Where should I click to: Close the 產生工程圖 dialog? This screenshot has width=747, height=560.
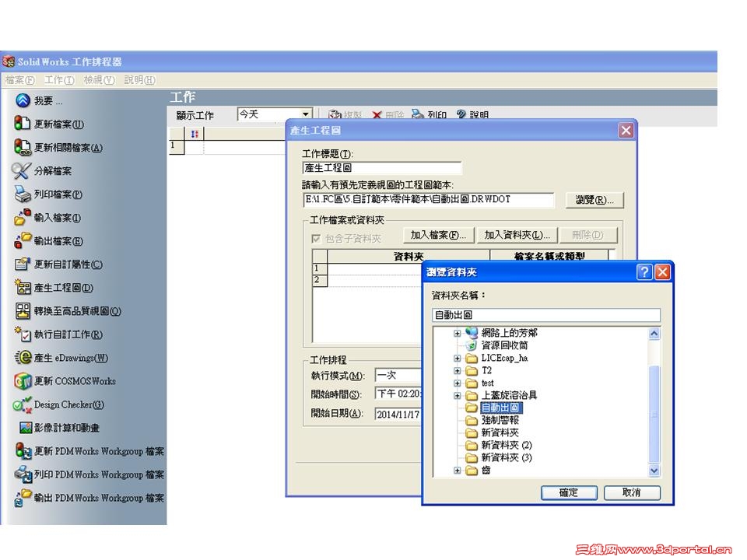click(x=626, y=130)
